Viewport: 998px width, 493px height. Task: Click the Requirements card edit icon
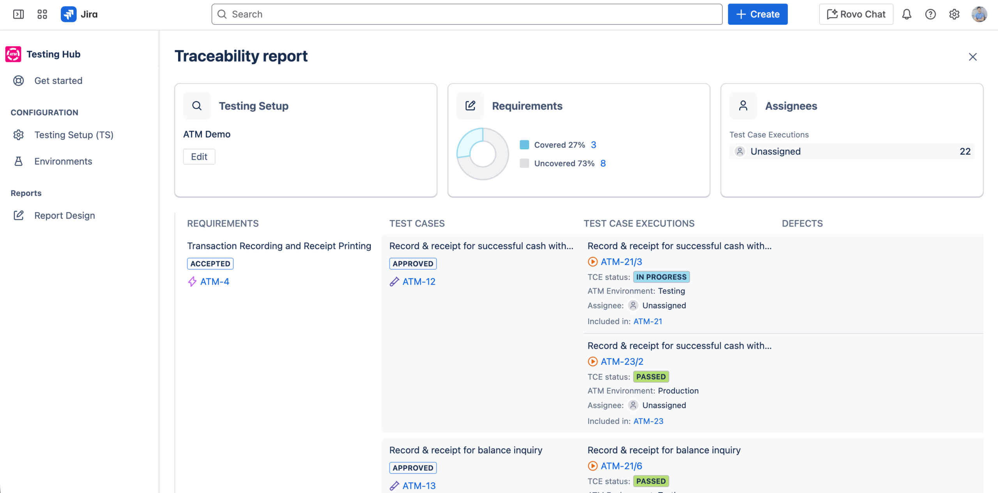pos(470,106)
